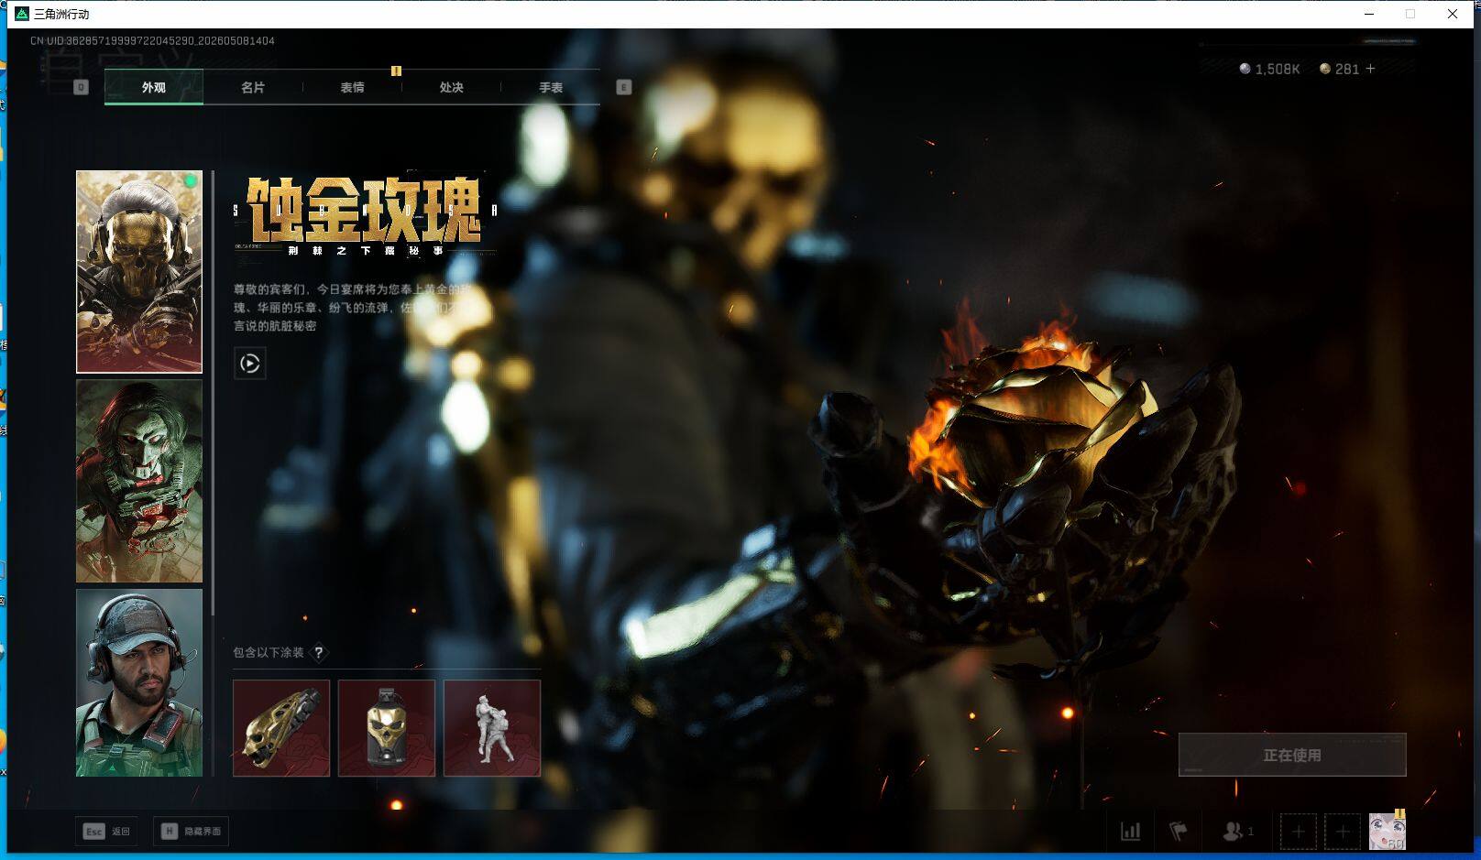This screenshot has height=860, width=1481.
Task: Click the Esc 返回 back button
Action: click(x=106, y=832)
